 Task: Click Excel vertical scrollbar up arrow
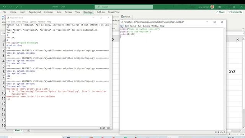243,38
